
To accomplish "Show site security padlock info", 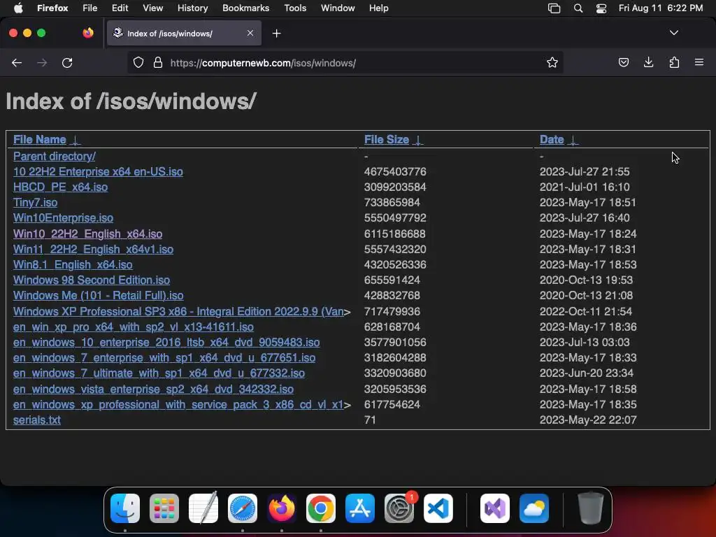I will click(158, 62).
